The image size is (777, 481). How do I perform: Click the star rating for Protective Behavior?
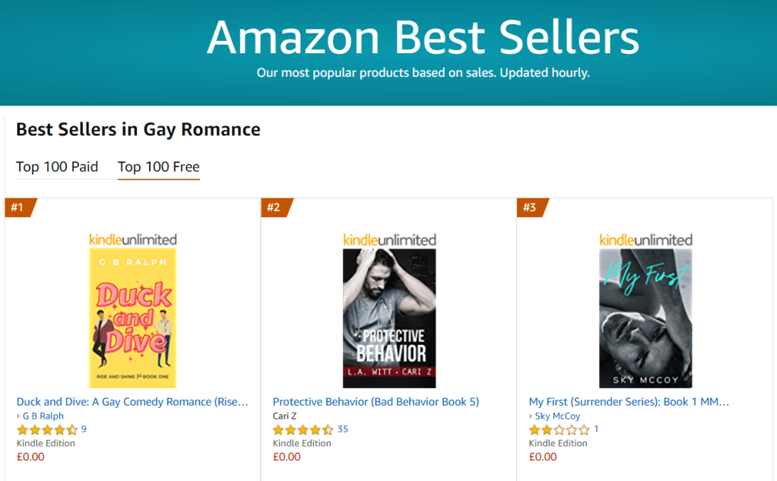303,429
